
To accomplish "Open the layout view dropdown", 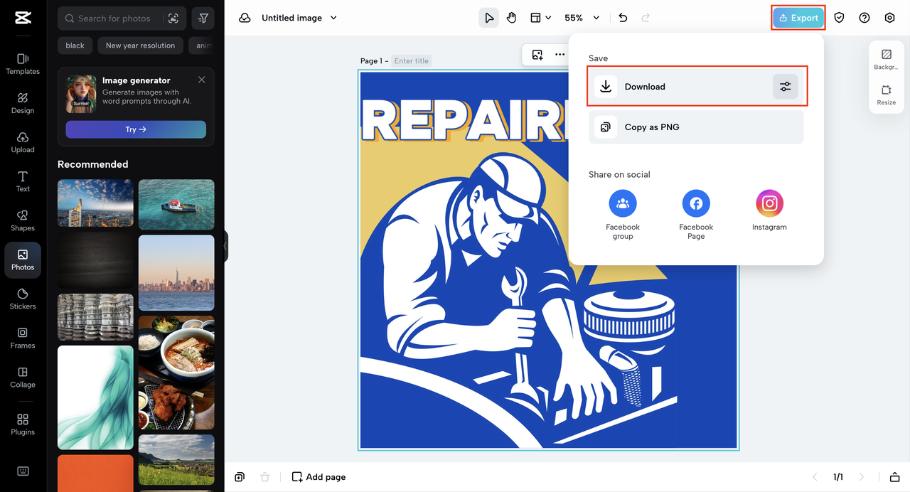I will pos(542,18).
